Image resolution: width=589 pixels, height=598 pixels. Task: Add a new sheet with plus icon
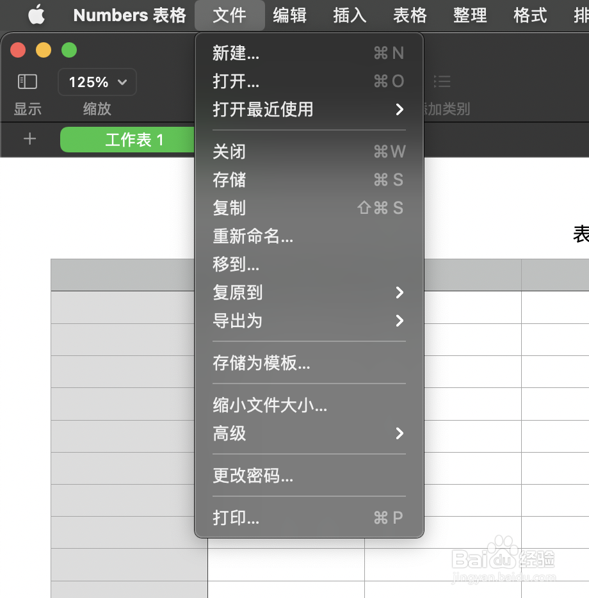coord(29,139)
